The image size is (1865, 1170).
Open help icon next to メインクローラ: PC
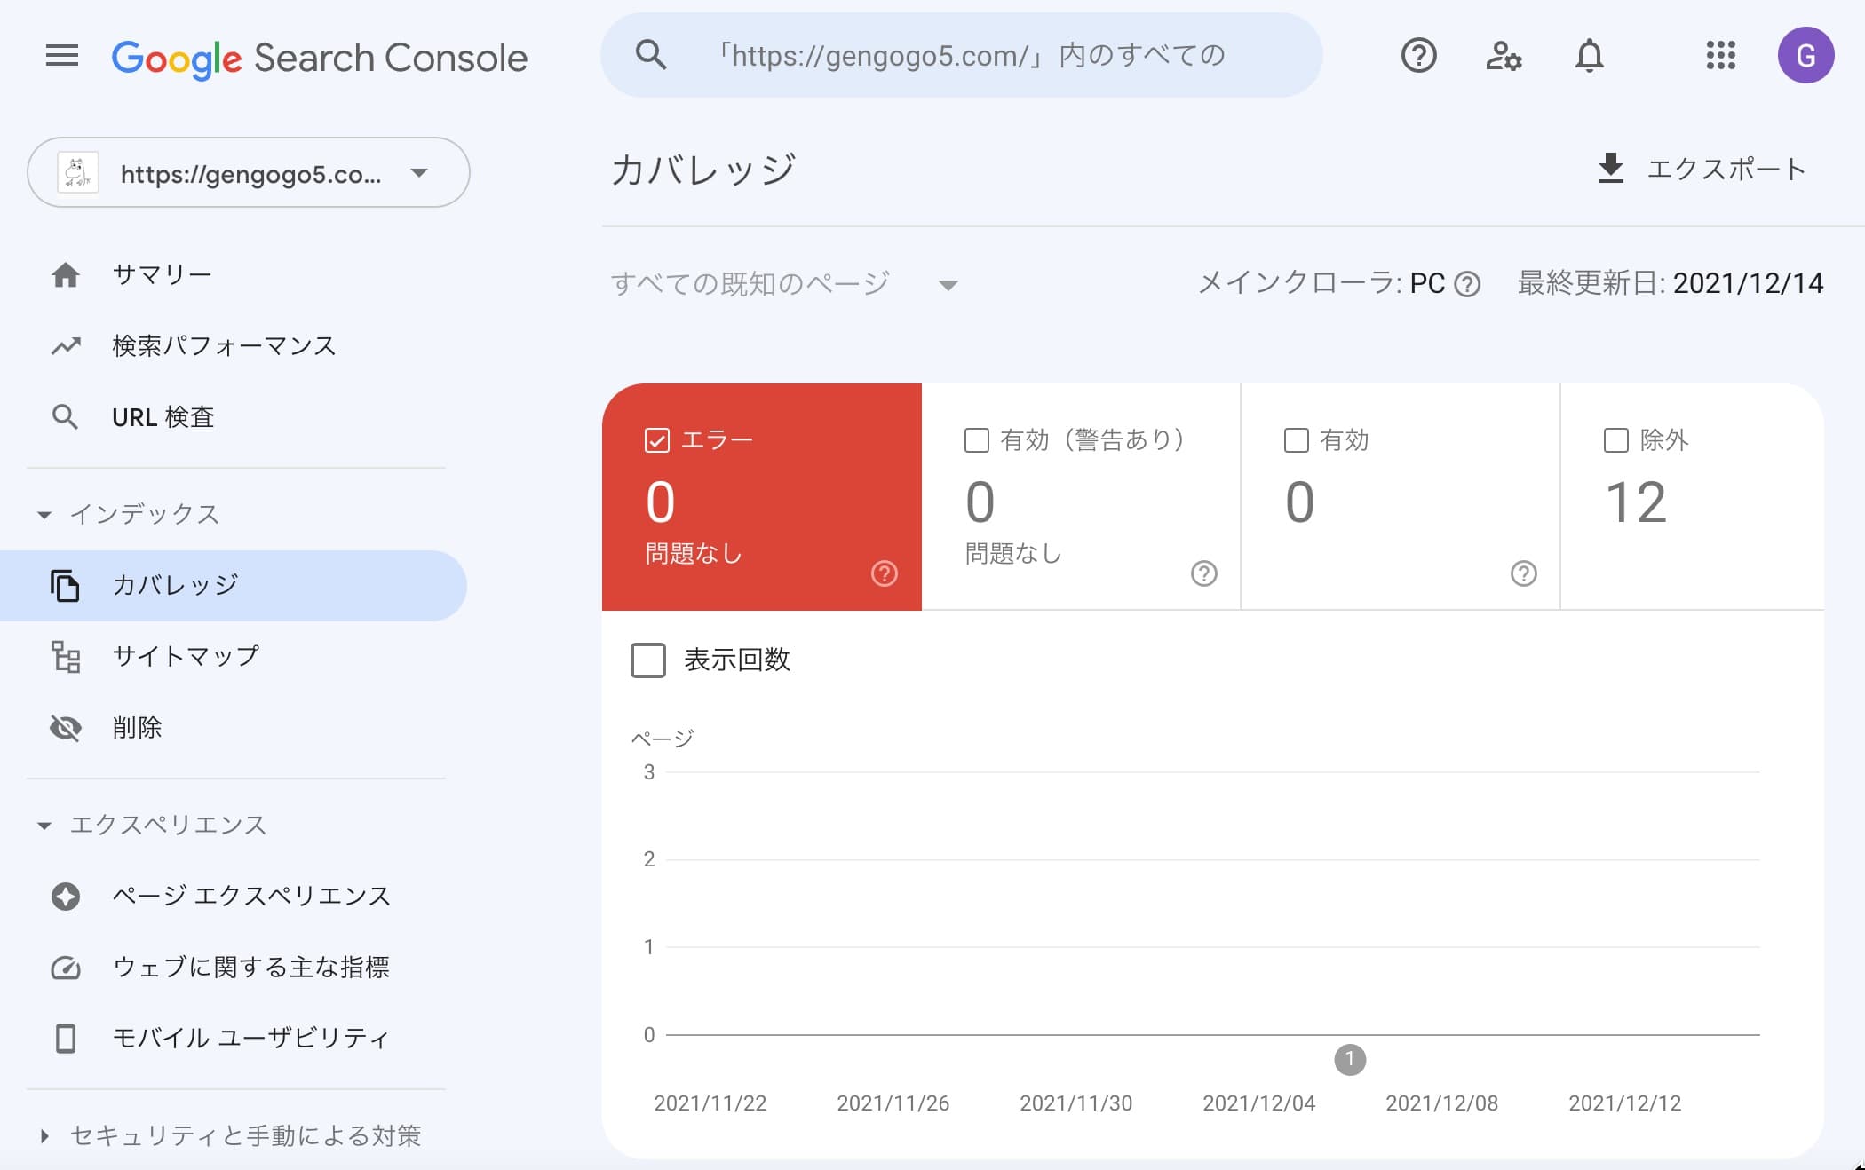[1468, 284]
